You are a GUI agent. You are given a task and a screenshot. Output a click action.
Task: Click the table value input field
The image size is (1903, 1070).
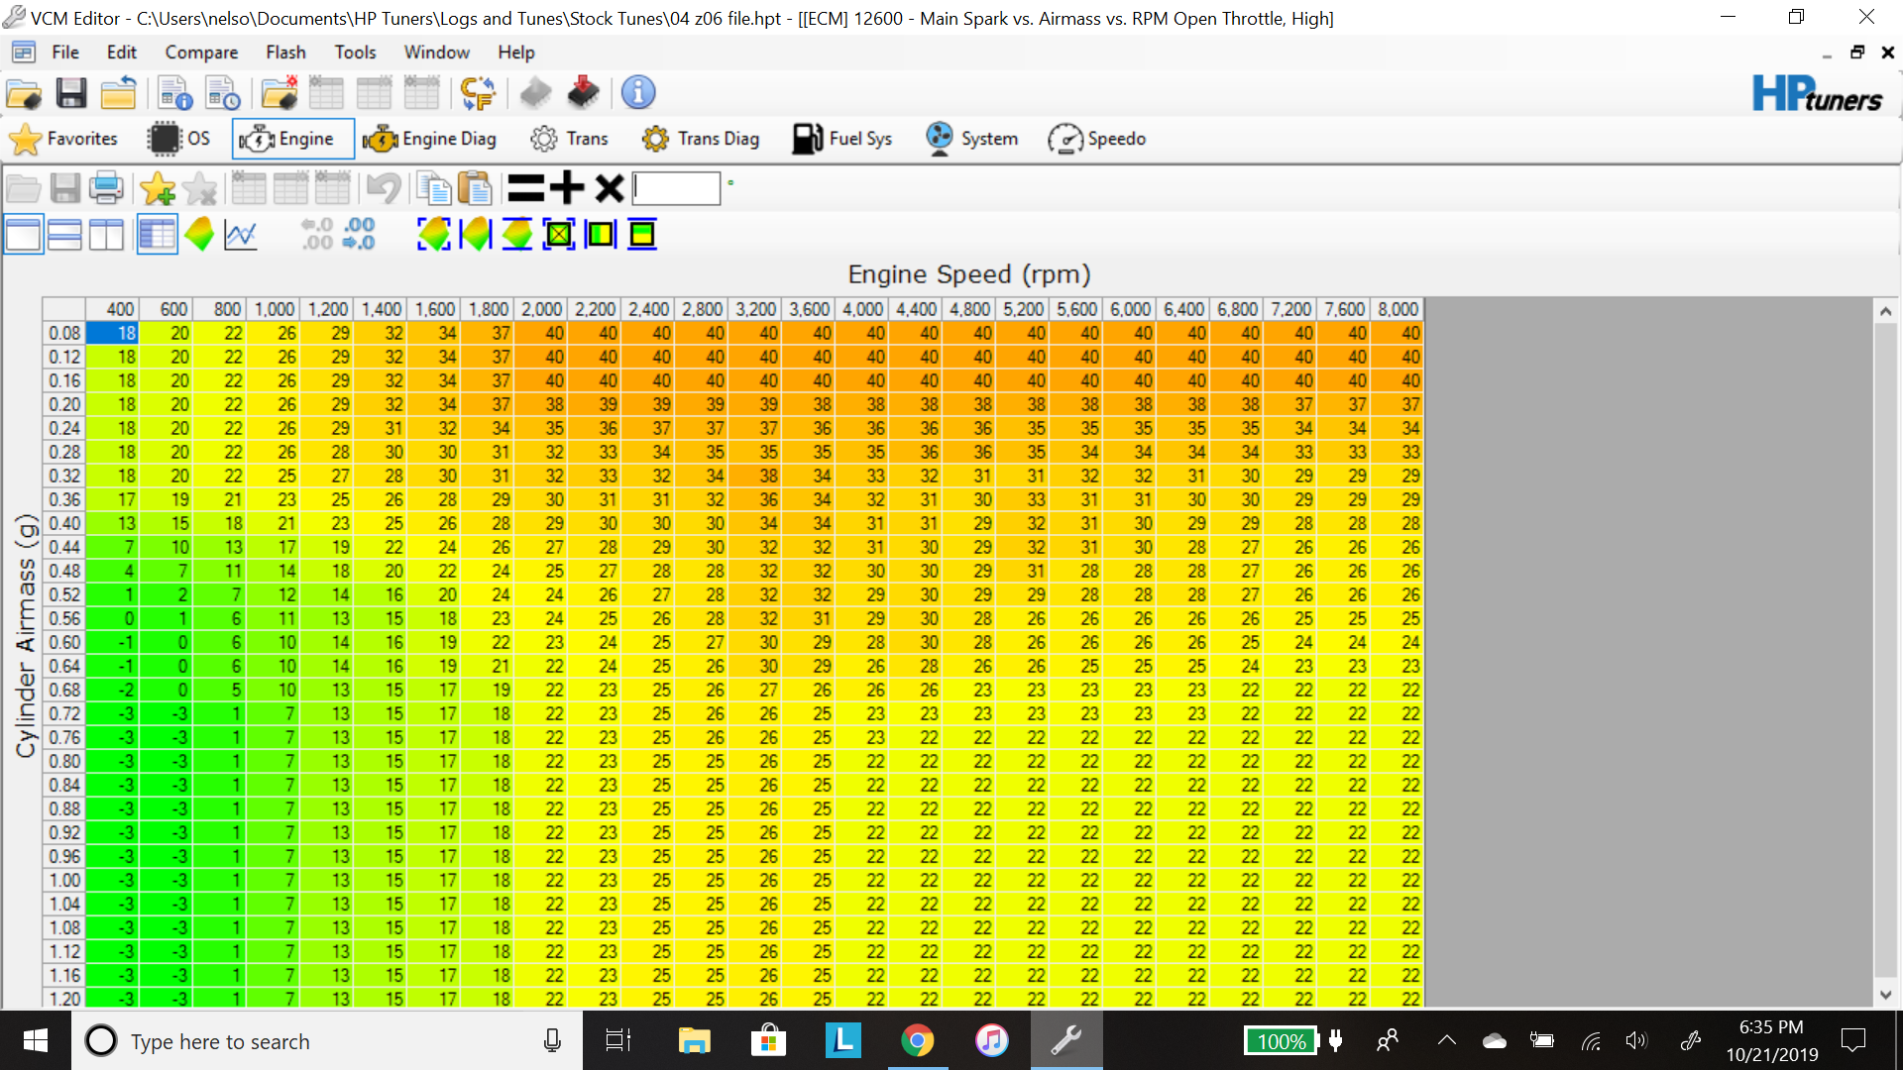pos(677,188)
